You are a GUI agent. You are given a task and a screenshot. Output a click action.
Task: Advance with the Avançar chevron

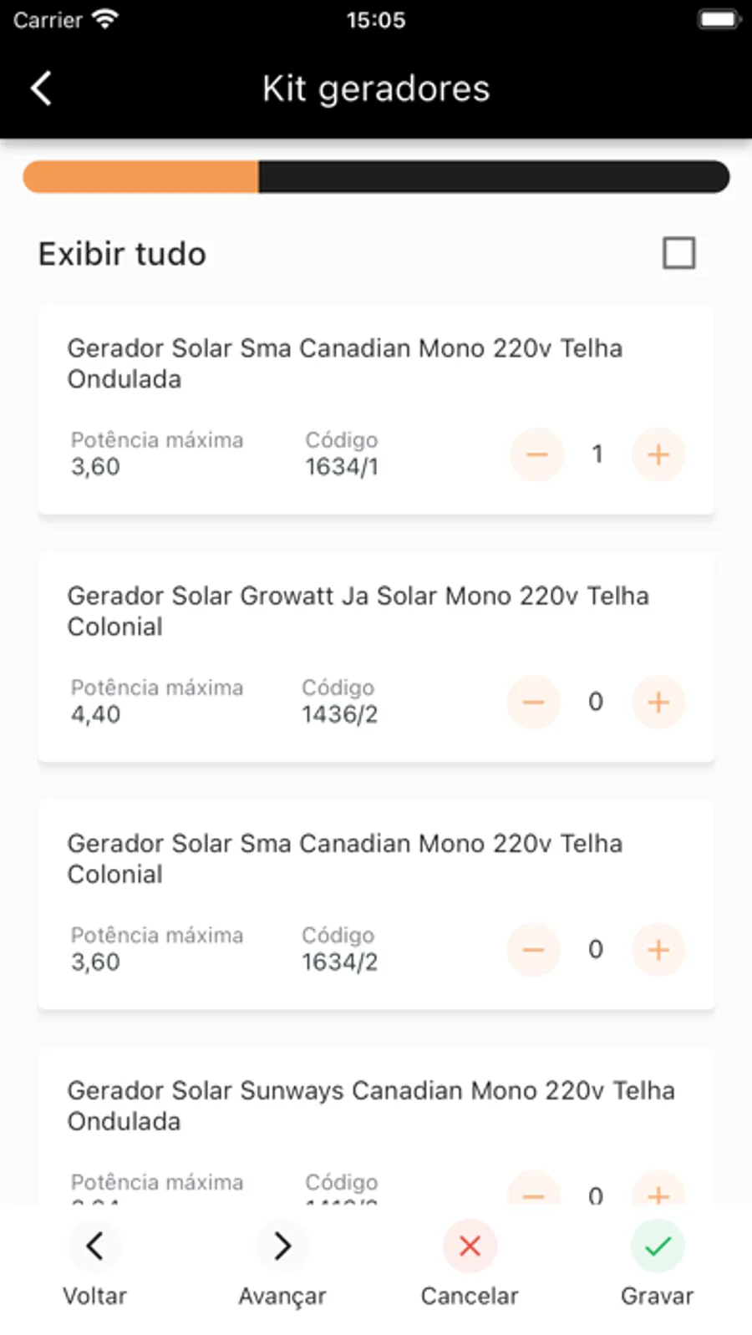coord(282,1246)
